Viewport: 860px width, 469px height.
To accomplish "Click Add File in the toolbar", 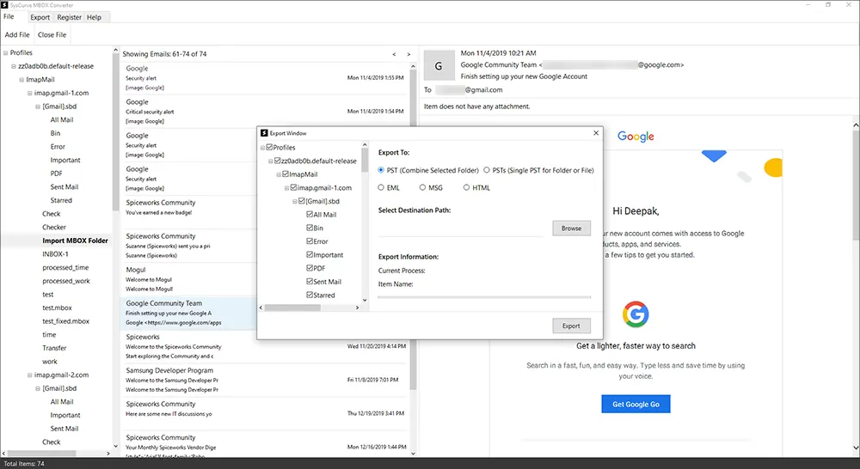I will [17, 34].
